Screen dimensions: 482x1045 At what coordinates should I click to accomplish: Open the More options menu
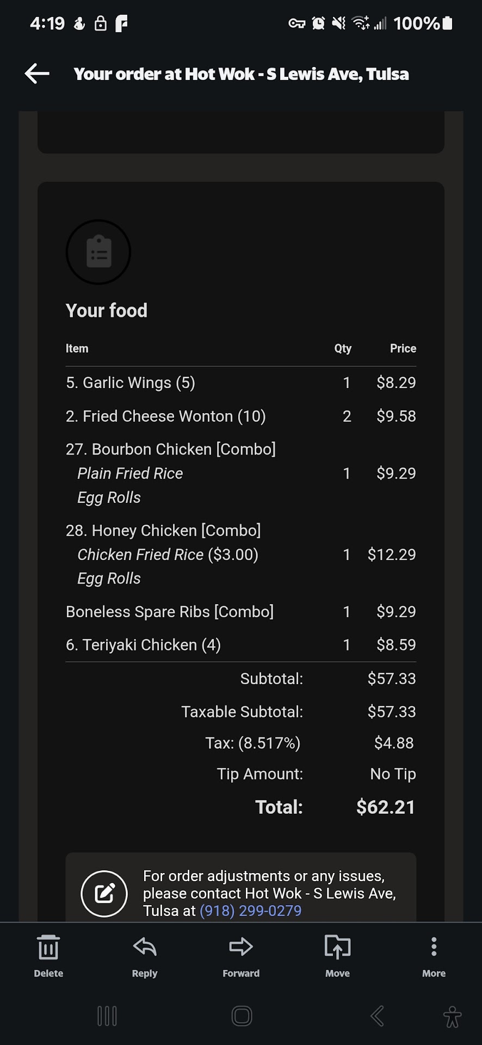coord(434,955)
